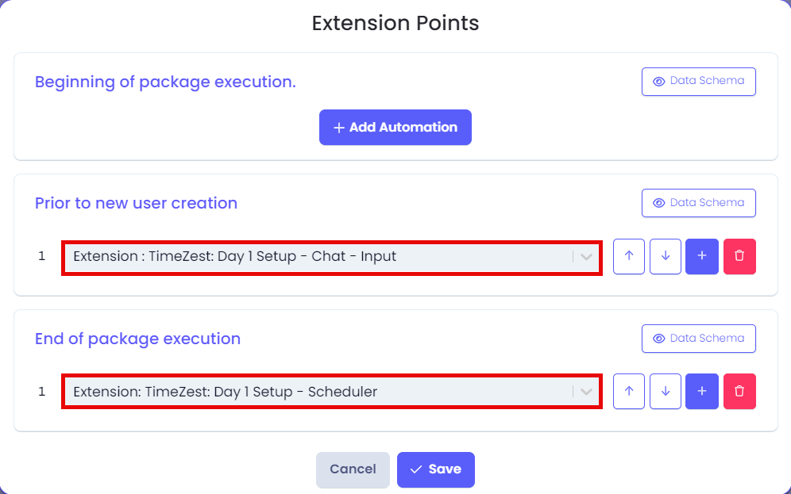The width and height of the screenshot is (791, 494).
Task: Click the Add Automation button
Action: point(395,128)
